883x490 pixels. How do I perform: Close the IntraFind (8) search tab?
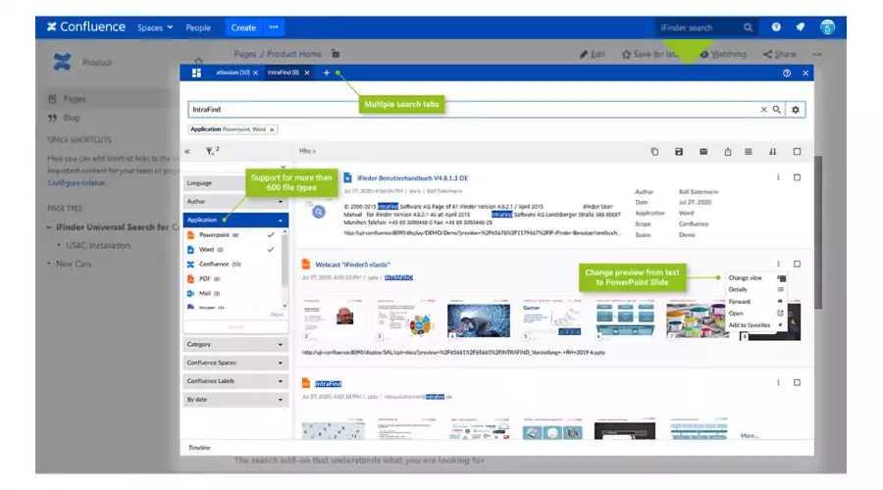tap(307, 73)
